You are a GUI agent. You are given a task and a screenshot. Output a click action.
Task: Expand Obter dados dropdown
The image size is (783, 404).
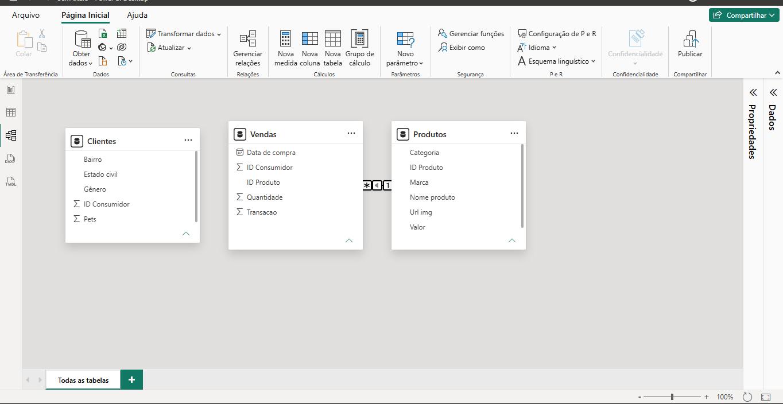click(x=81, y=59)
